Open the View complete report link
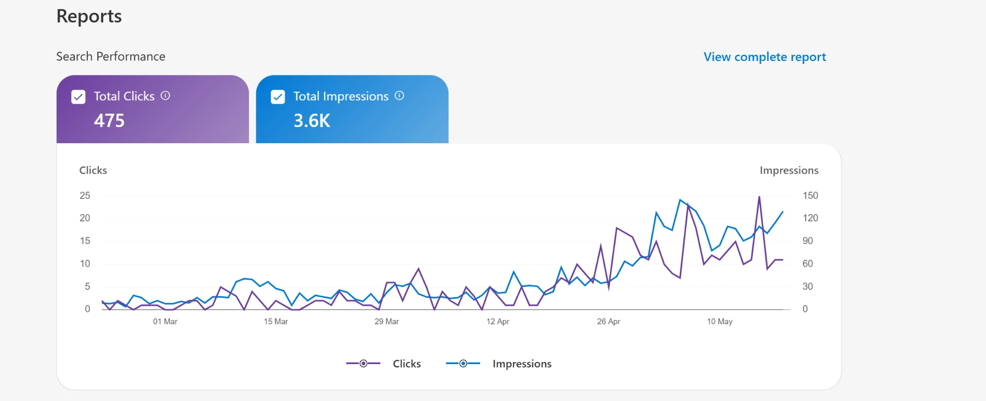The width and height of the screenshot is (986, 401). coord(765,57)
